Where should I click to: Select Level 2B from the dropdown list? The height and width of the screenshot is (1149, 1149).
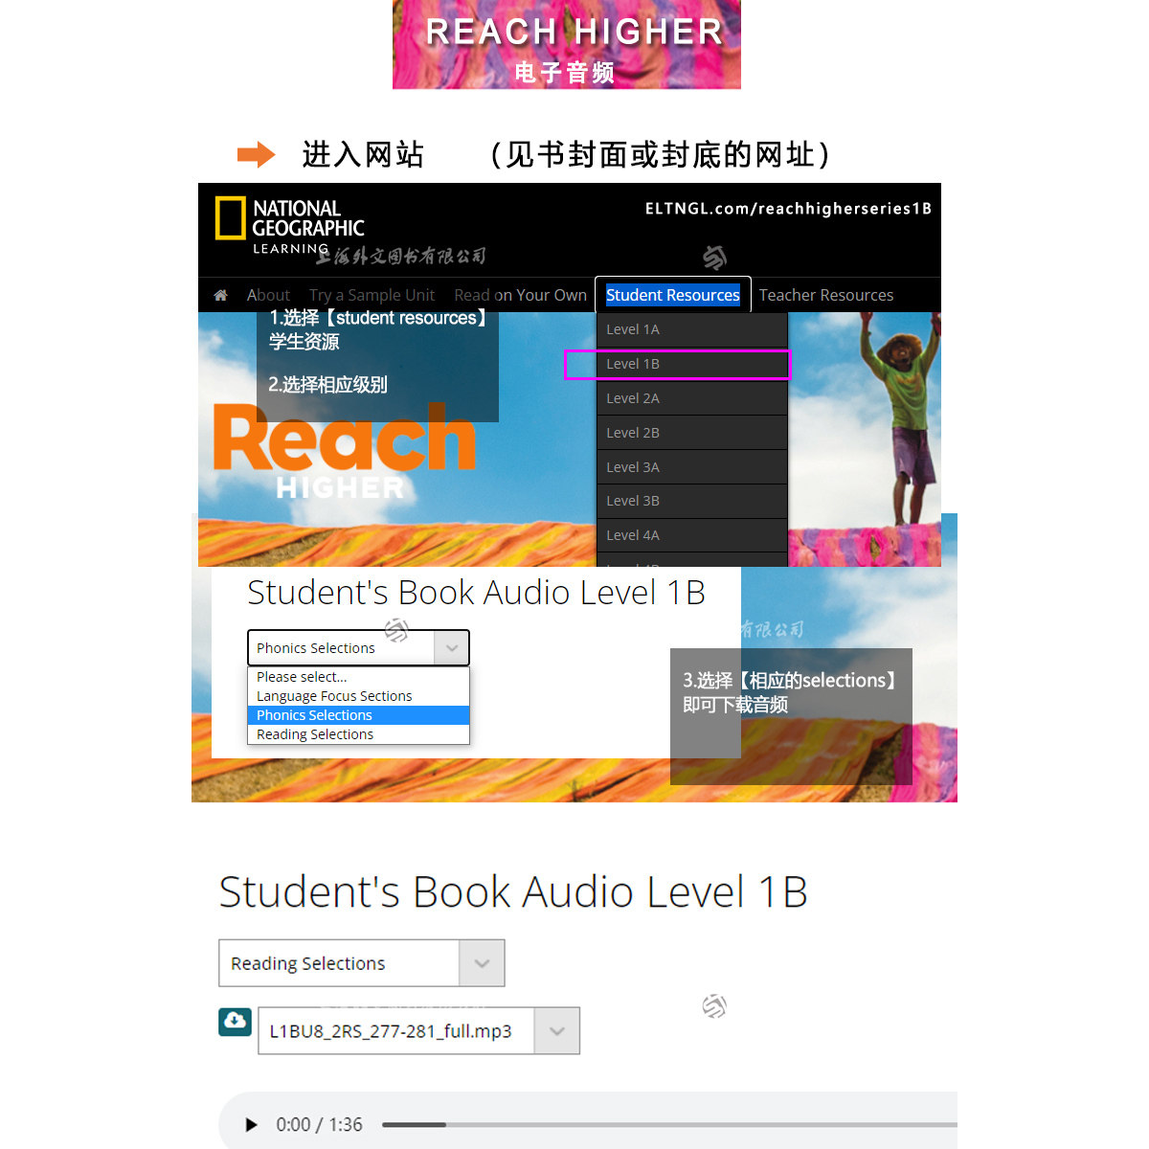pyautogui.click(x=691, y=433)
